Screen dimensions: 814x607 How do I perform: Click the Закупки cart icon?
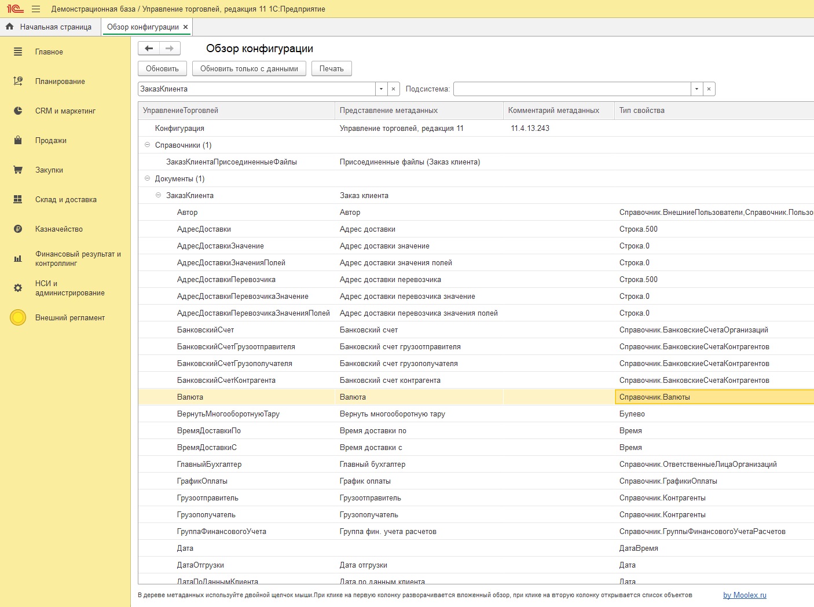coord(18,170)
